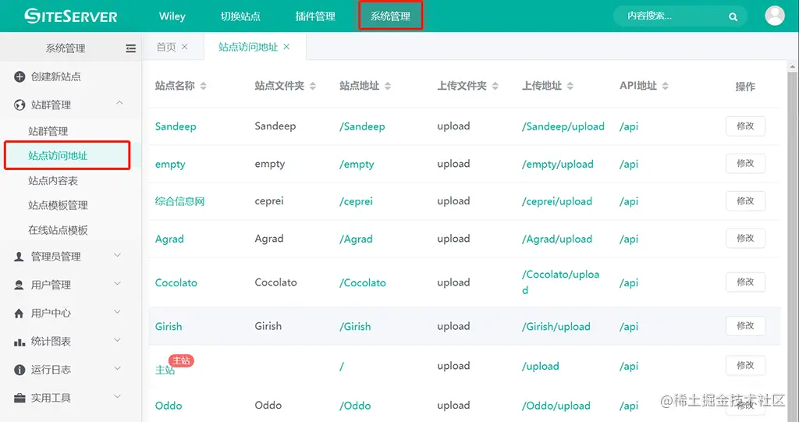Viewport: 799px width, 422px height.
Task: Expand the 统计图表 section chevron
Action: (118, 340)
